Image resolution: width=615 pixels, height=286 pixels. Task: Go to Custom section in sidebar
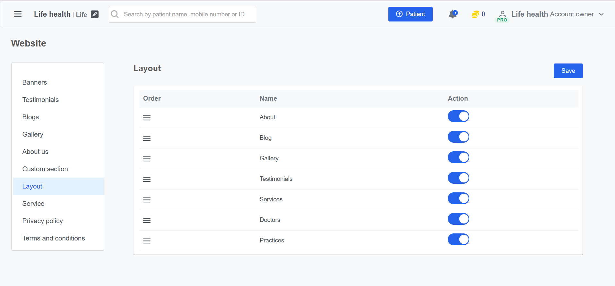[x=45, y=169]
